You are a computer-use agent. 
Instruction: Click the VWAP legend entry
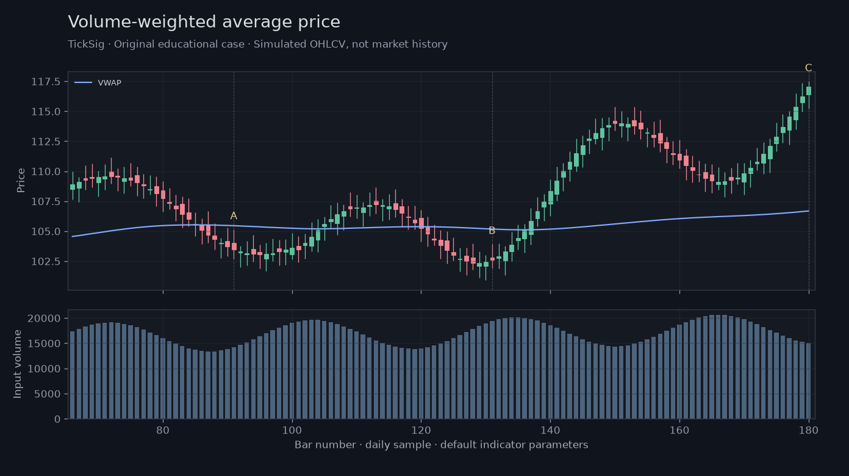(x=98, y=83)
